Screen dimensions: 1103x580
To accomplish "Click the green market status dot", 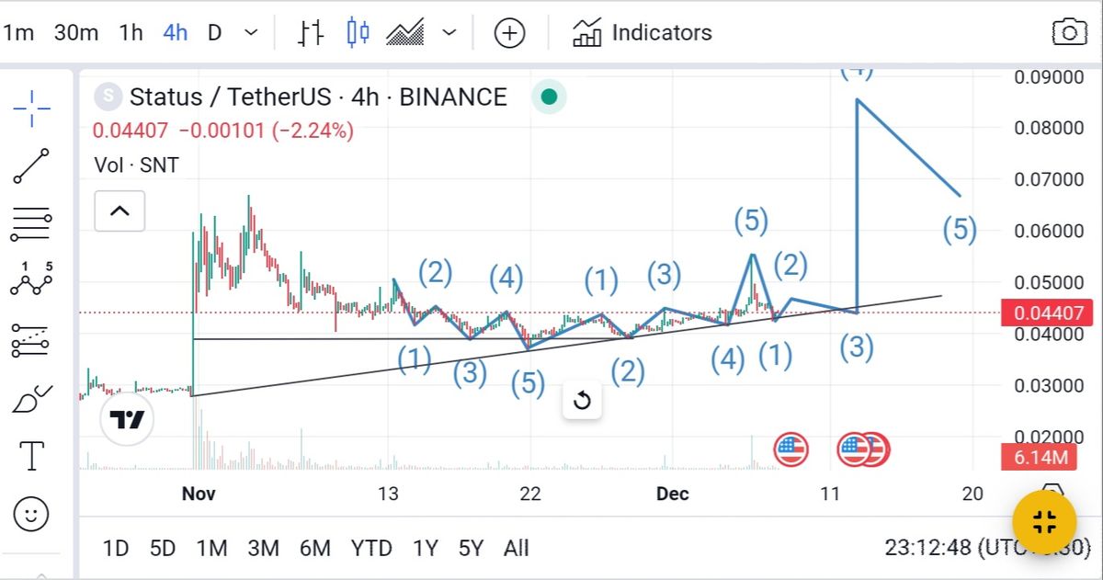I will coord(549,97).
